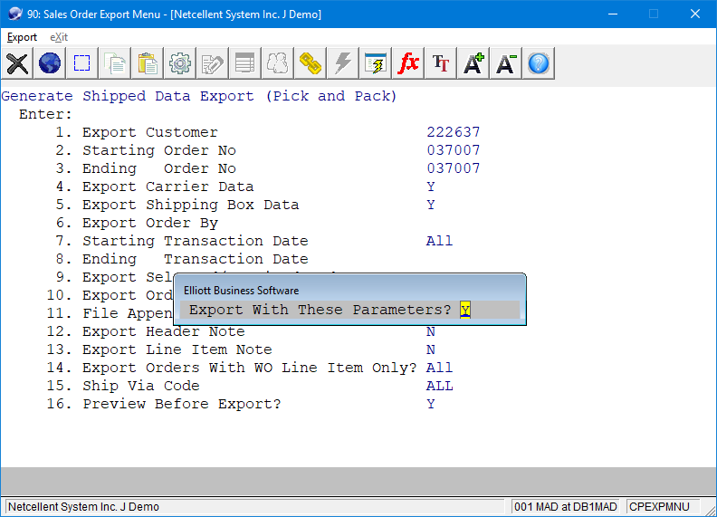This screenshot has width=717, height=517.
Task: Click the Paste clipboard toolbar icon
Action: tap(148, 63)
